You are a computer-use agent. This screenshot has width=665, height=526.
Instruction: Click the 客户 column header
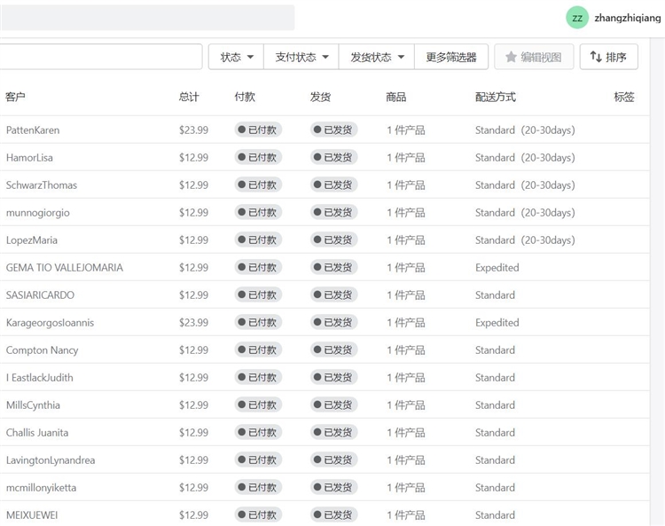pos(16,97)
